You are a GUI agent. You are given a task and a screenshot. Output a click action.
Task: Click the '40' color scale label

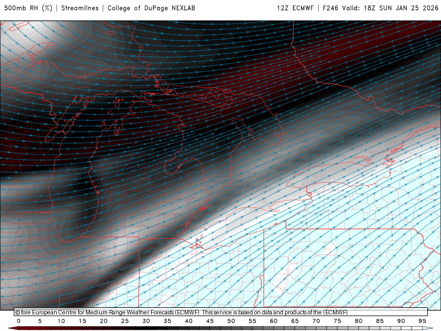pos(189,321)
